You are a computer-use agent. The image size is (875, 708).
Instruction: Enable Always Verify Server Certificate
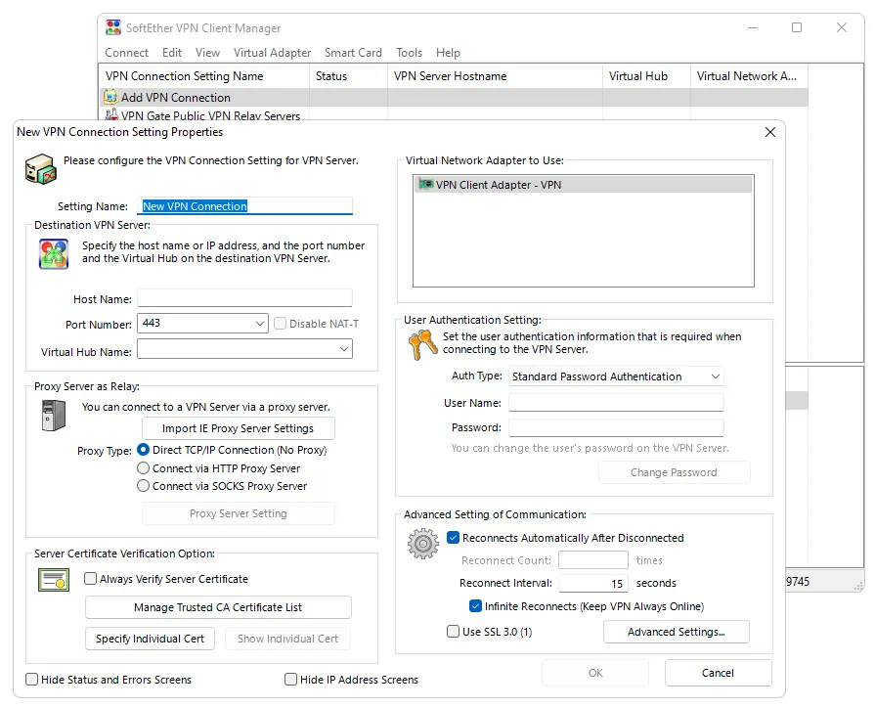click(91, 579)
